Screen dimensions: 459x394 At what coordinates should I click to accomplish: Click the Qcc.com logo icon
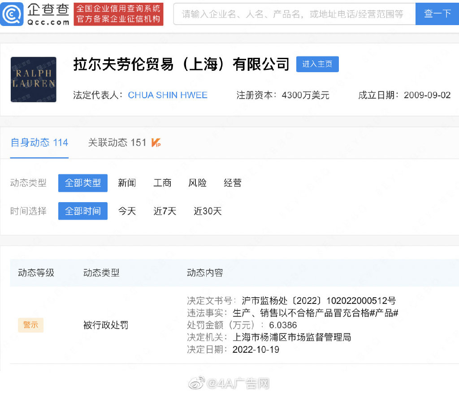pyautogui.click(x=12, y=14)
